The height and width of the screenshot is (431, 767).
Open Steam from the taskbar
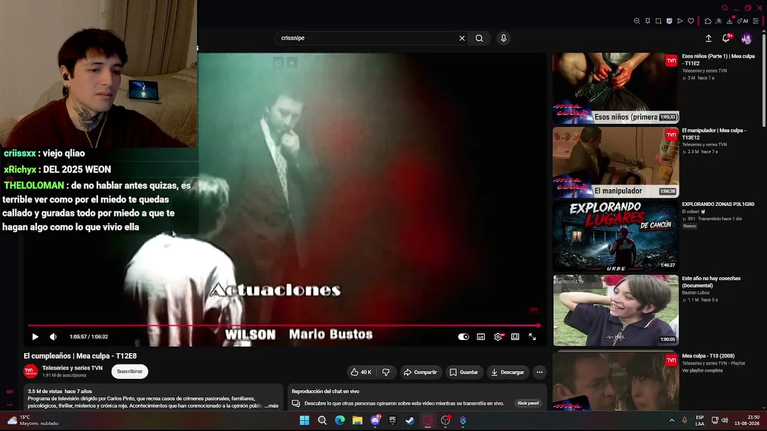[410, 420]
